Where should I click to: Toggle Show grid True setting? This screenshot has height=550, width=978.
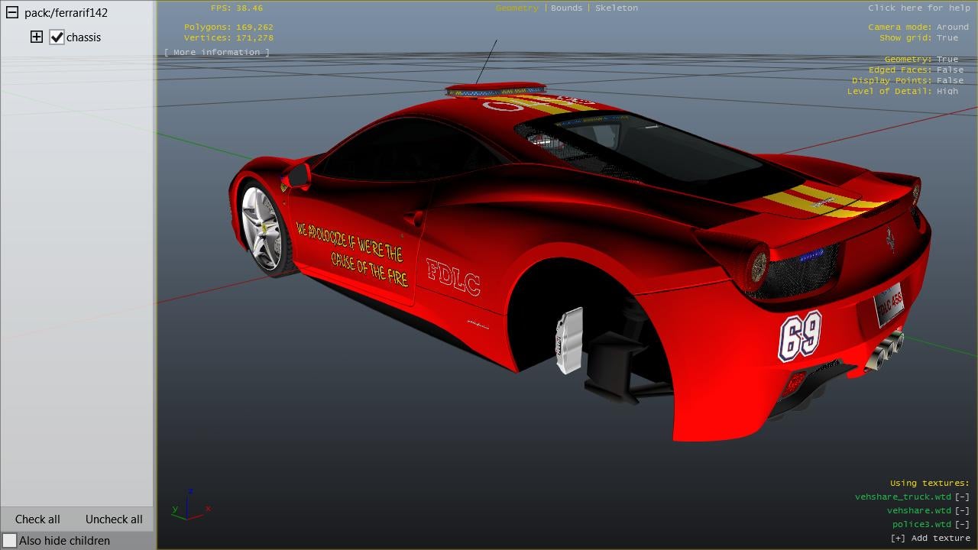[947, 37]
